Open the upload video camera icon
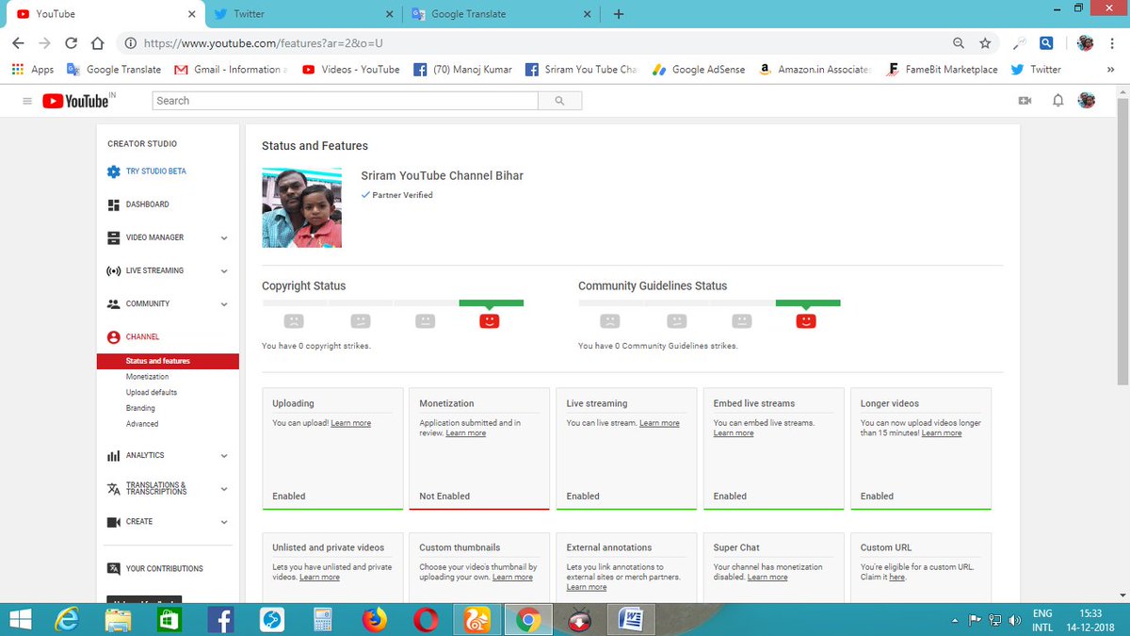The width and height of the screenshot is (1130, 636). click(x=1025, y=101)
